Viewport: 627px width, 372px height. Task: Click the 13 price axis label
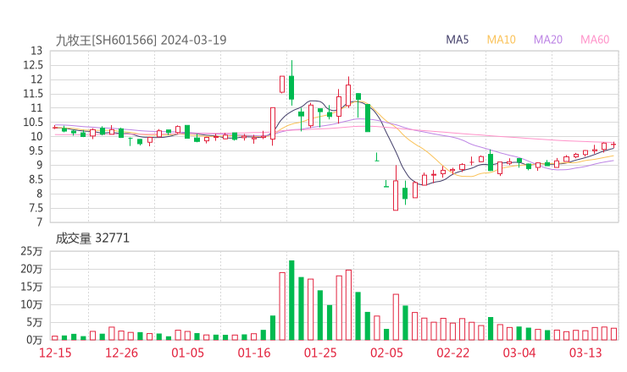click(x=36, y=51)
